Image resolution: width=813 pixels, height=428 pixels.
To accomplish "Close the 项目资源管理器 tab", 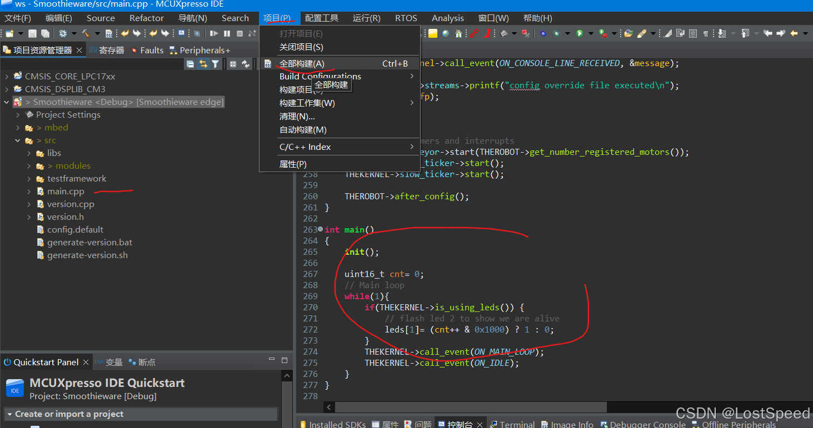I will pos(79,50).
